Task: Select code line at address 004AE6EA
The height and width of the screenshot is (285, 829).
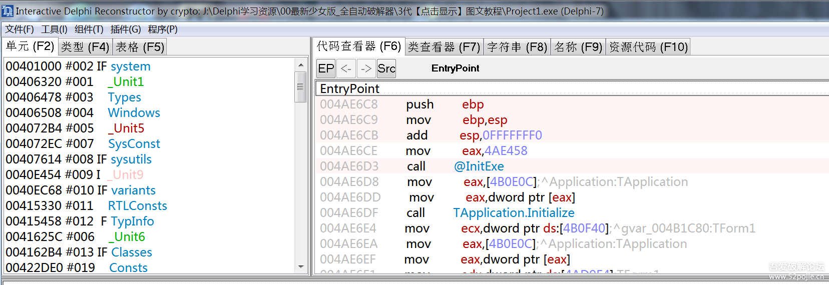Action: point(572,244)
